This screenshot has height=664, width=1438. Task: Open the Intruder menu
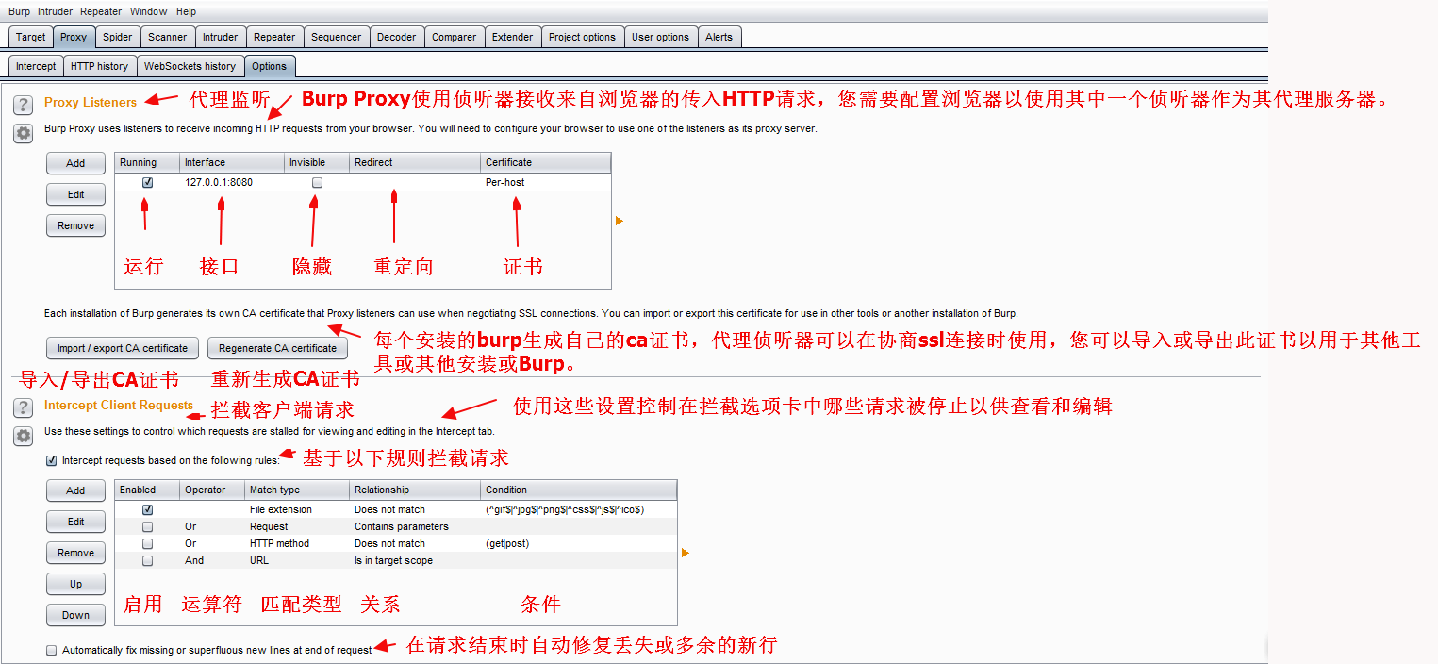coord(55,11)
